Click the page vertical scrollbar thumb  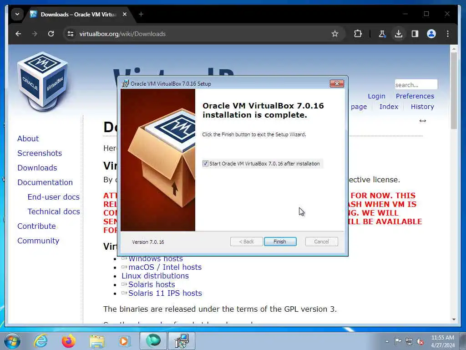click(454, 91)
